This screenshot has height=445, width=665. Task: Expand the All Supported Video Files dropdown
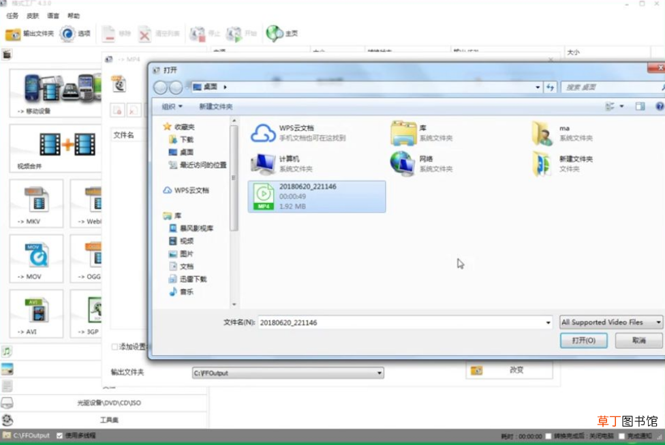[x=610, y=322]
